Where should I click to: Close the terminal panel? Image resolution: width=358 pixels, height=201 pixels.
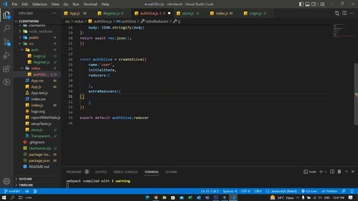353,171
